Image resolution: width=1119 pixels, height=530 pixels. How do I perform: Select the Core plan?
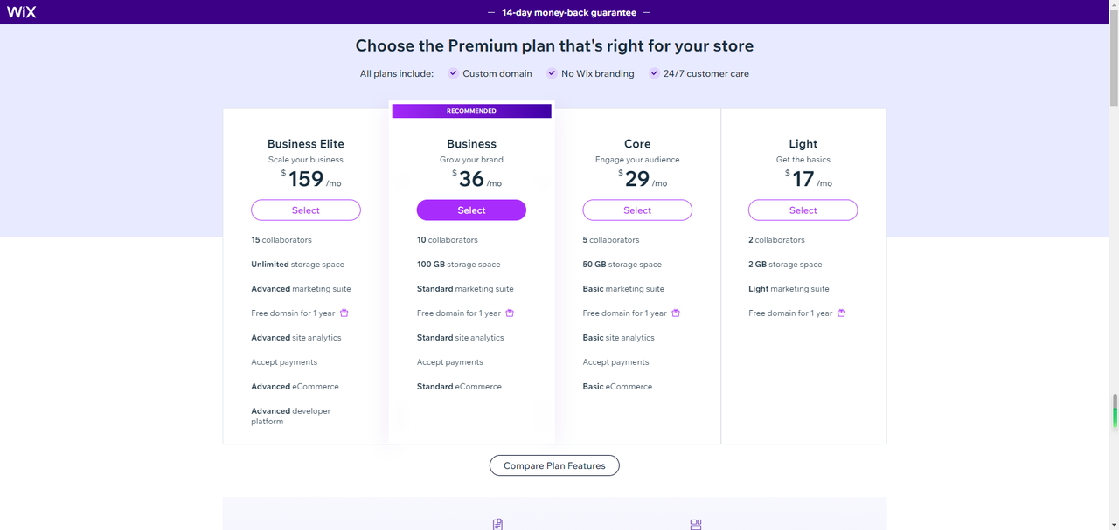click(x=637, y=210)
